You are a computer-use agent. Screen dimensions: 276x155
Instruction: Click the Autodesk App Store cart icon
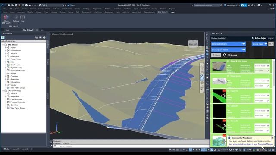click(249, 5)
